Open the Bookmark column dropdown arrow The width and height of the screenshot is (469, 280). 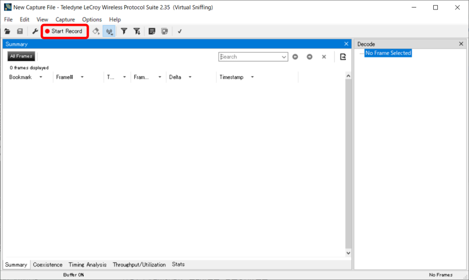tap(41, 77)
